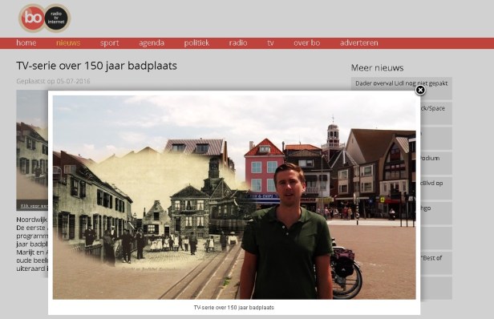494x319 pixels.
Task: Click adverteren in the navigation bar
Action: [x=358, y=42]
